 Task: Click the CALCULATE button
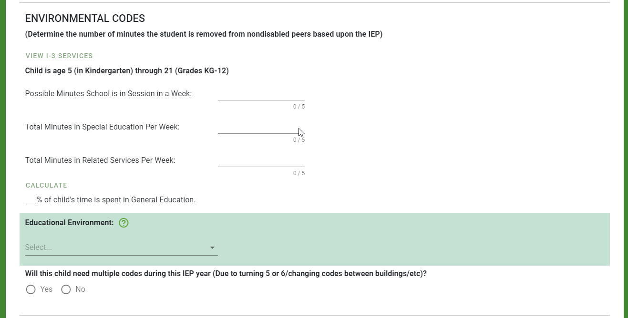(46, 186)
